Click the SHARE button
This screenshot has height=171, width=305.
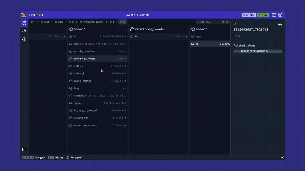point(249,15)
